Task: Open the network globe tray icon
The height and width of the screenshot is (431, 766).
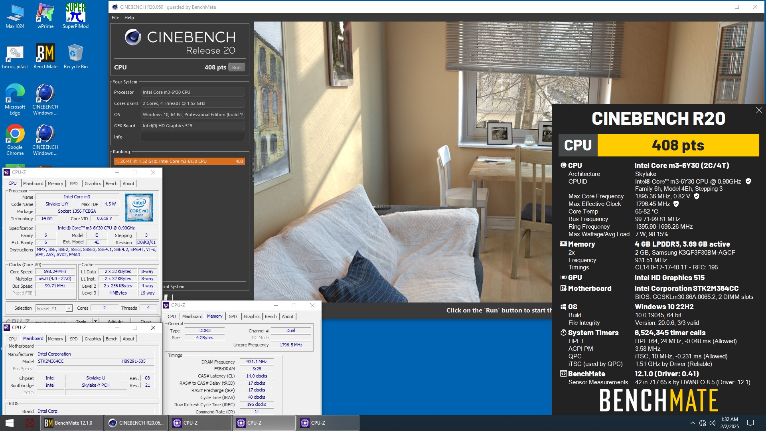Action: click(703, 423)
